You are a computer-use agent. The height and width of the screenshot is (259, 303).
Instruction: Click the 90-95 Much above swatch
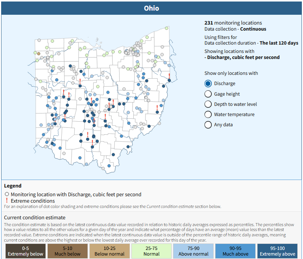coord(235,251)
